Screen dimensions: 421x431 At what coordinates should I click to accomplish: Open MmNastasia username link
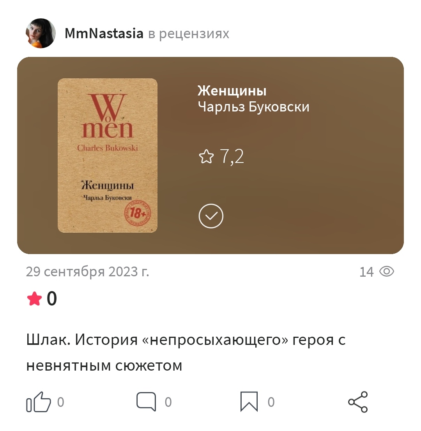[x=104, y=34]
